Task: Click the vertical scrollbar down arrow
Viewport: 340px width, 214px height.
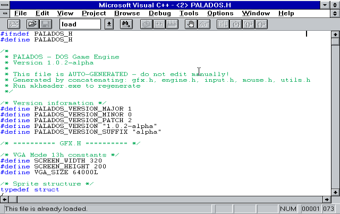Action: pyautogui.click(x=335, y=192)
